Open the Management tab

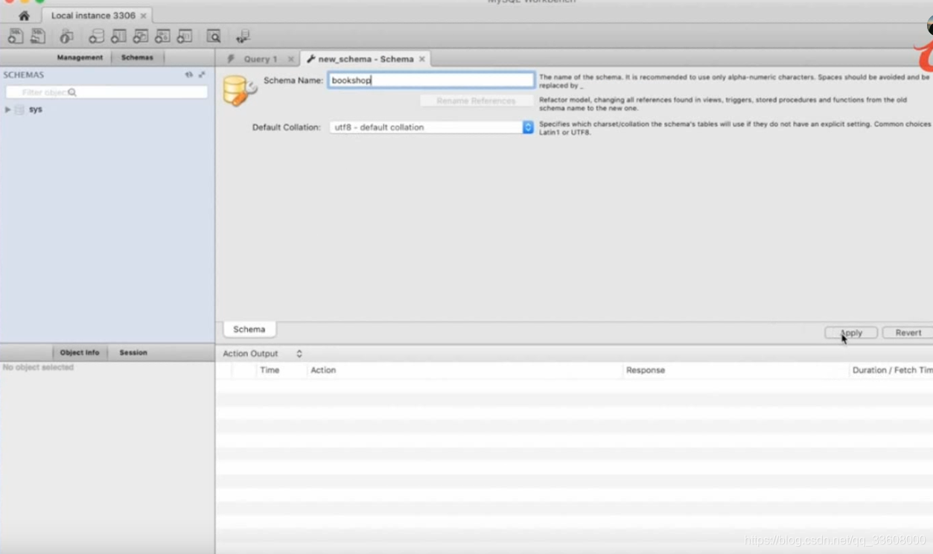80,57
